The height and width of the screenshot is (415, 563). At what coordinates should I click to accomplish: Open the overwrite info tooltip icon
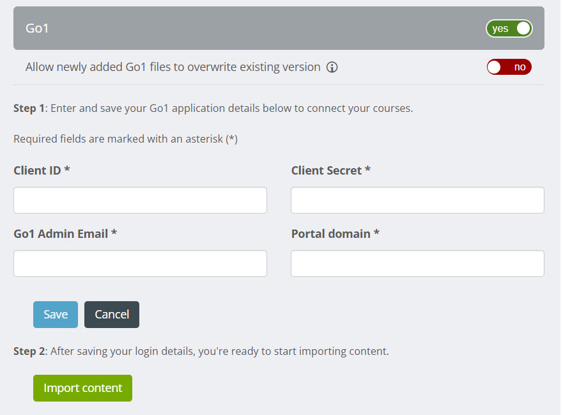[x=332, y=67]
